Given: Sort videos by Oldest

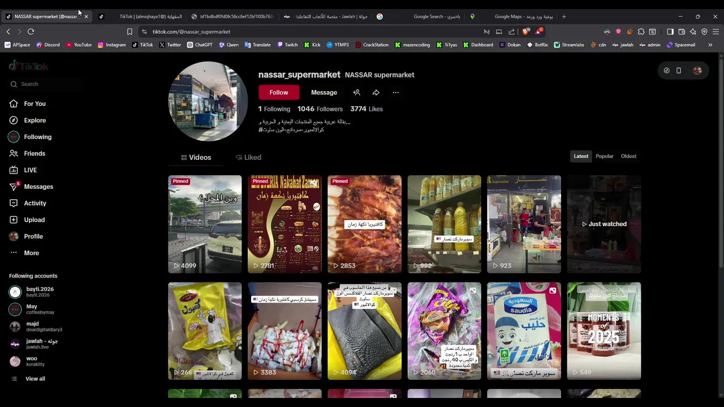Looking at the screenshot, I should 628,156.
